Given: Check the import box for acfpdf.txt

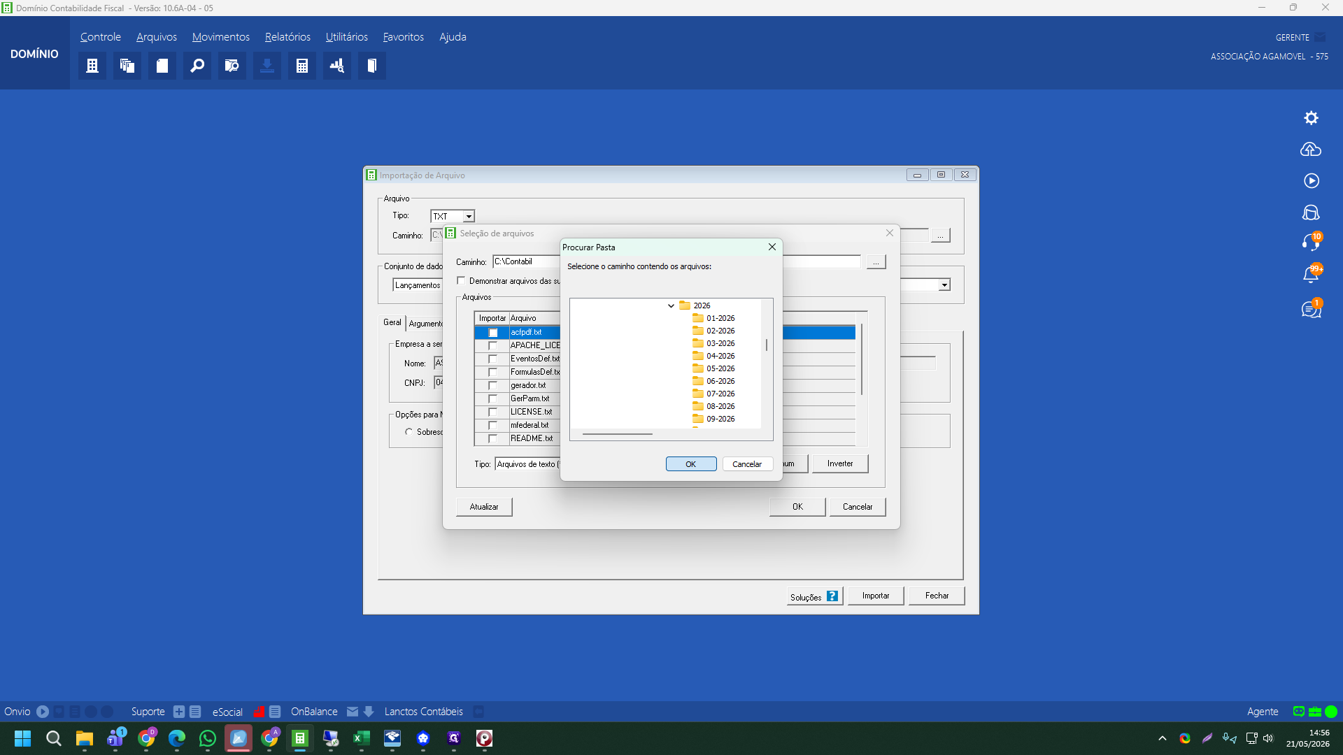Looking at the screenshot, I should [493, 333].
